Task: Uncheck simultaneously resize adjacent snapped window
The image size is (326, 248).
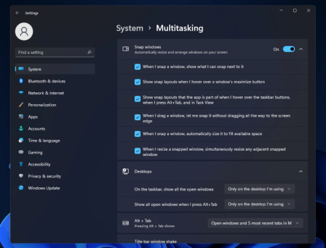Action: 138,151
